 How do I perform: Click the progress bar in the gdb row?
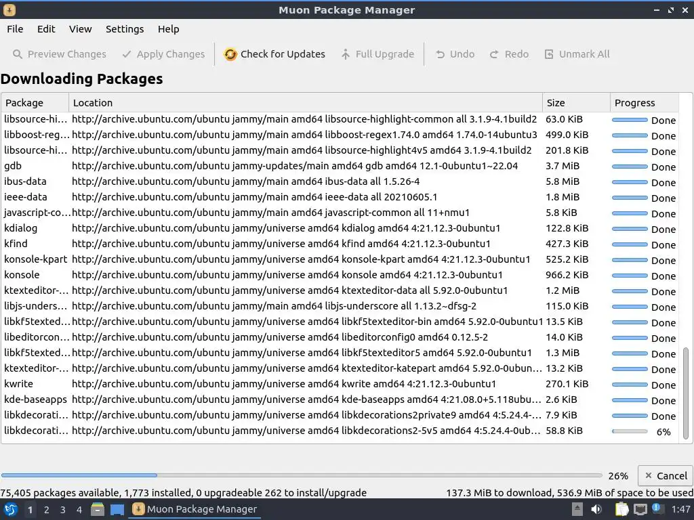630,167
